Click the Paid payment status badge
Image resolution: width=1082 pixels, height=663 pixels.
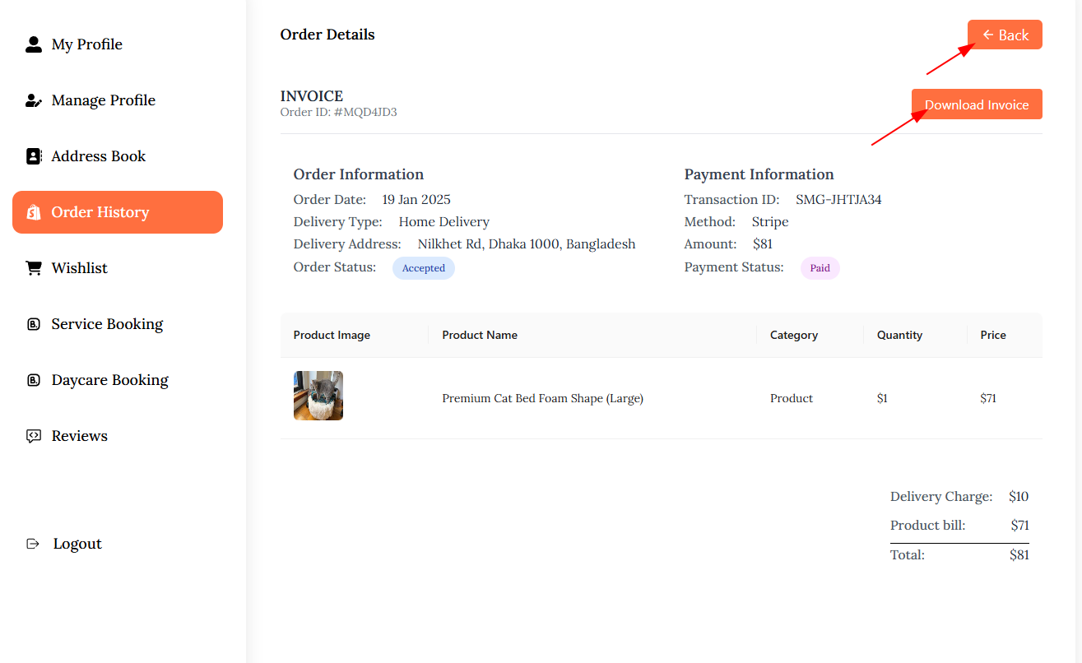coord(820,268)
